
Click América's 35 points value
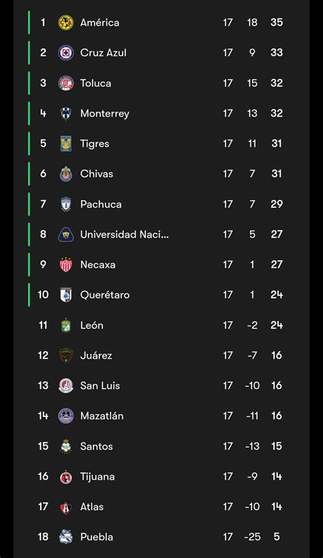pos(277,22)
